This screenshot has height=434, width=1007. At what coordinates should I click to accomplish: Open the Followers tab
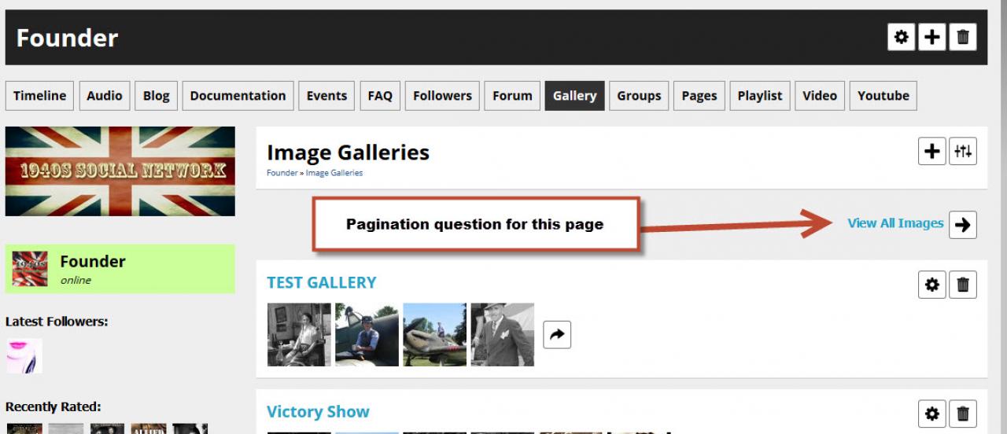click(442, 96)
